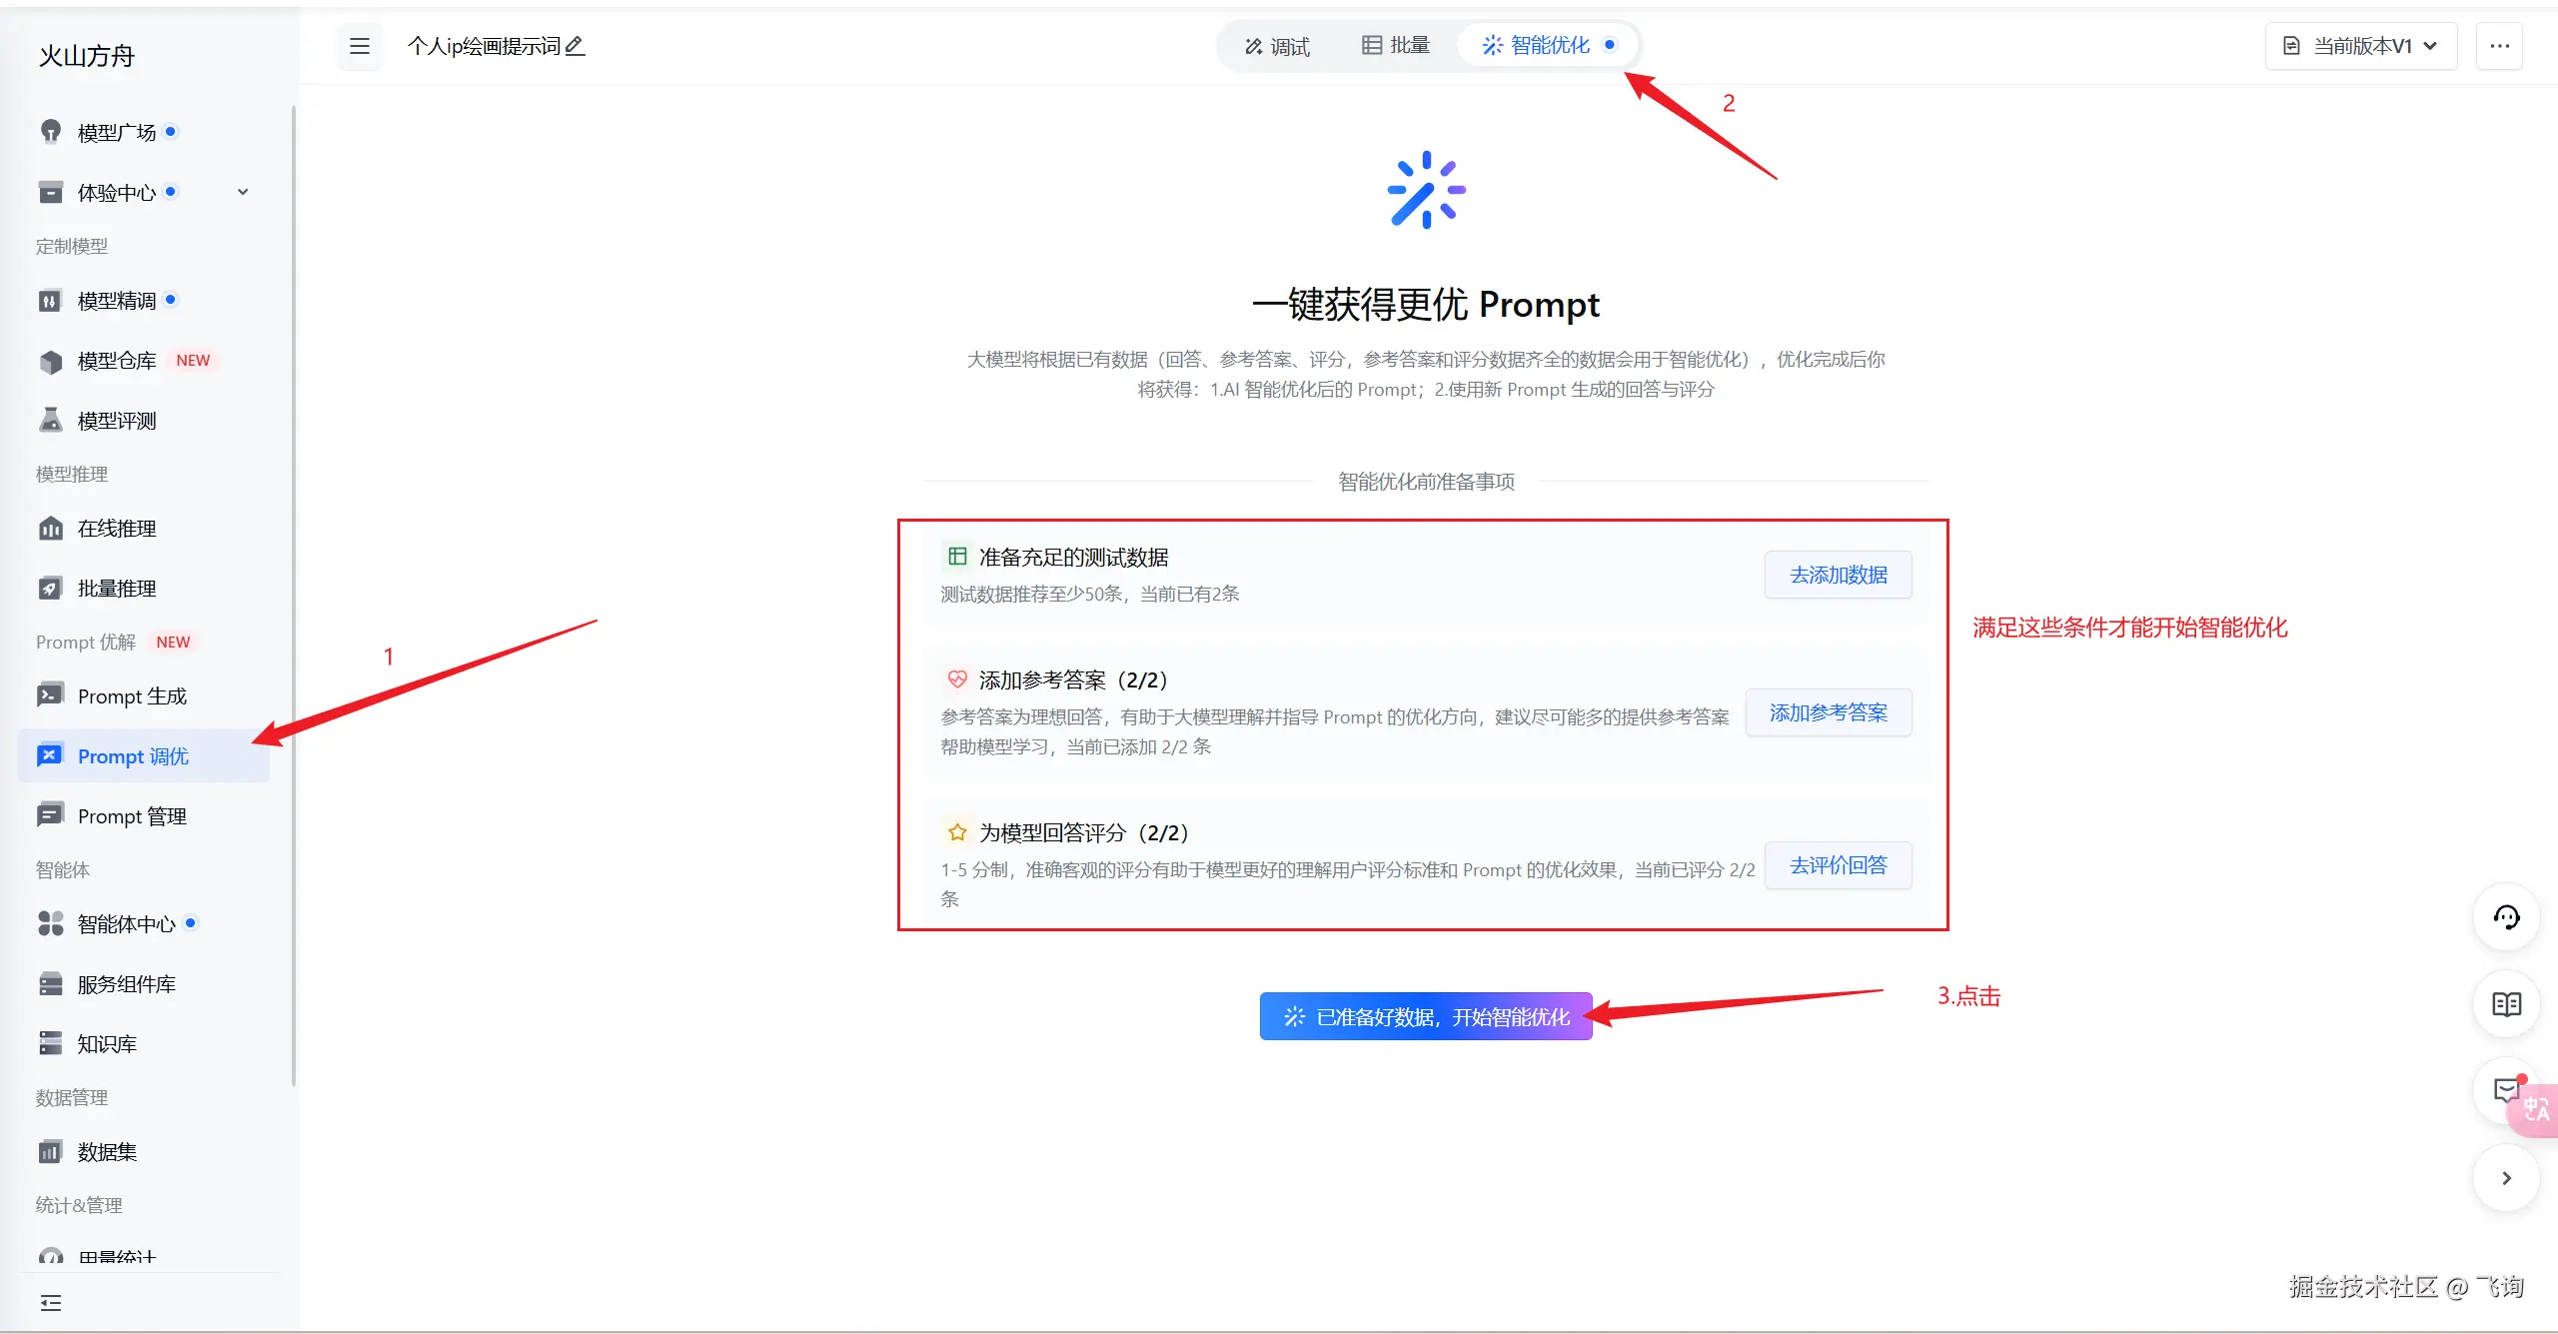Open the three-dots more options menu
Screen dimensions: 2558x1334
pos(2499,46)
